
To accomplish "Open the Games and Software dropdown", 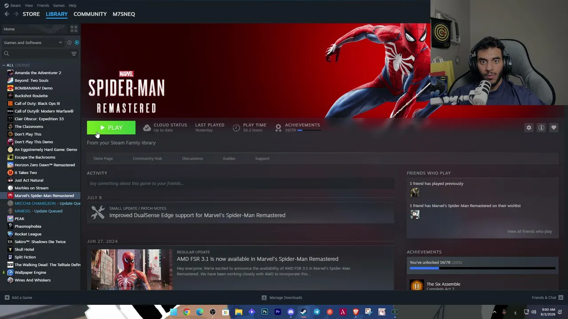I will [32, 43].
